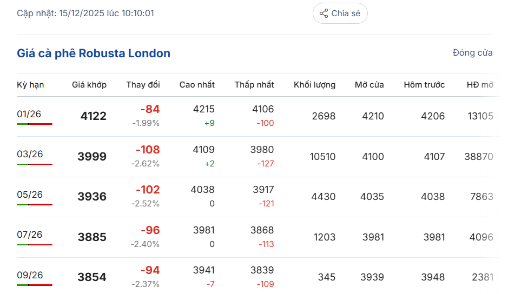508x294 pixels.
Task: Click the Cao nhất column header
Action: tap(197, 84)
